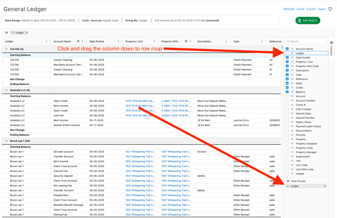
Task: Click the column Search field
Action: tap(306, 41)
